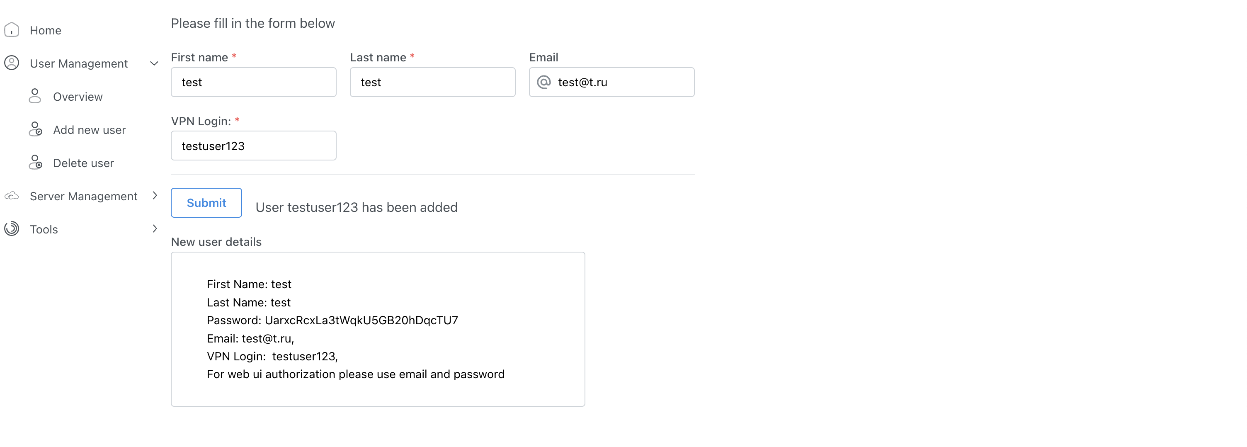Go to the Delete user menu entry
Image resolution: width=1247 pixels, height=447 pixels.
[83, 163]
